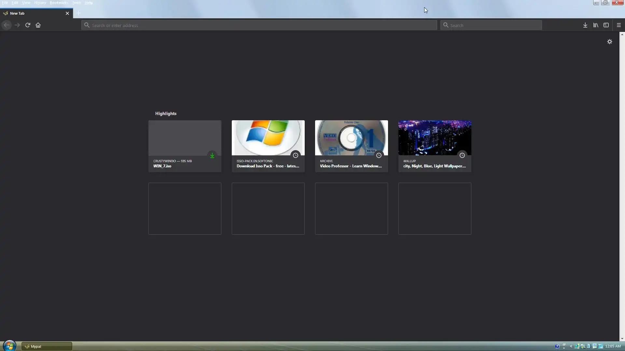
Task: Open the Bookmarks menu
Action: point(59,3)
